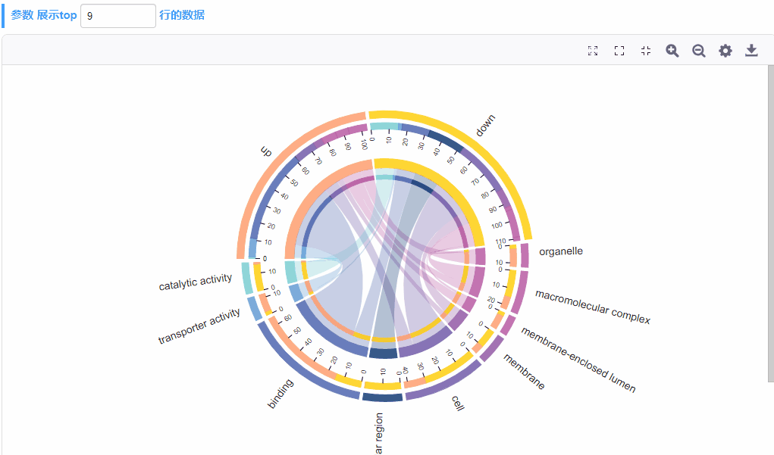Download the chart using the download icon
Screen dimensions: 774x455
click(x=751, y=50)
